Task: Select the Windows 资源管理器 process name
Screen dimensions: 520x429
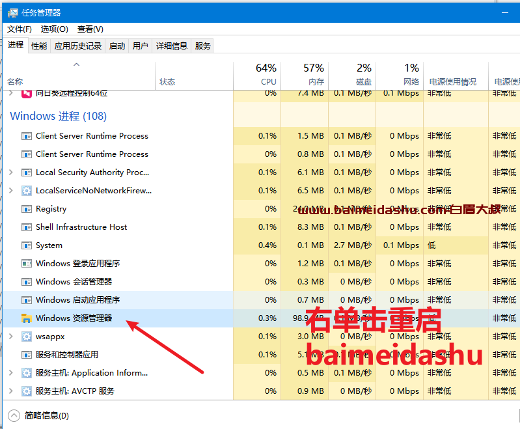Action: click(74, 318)
